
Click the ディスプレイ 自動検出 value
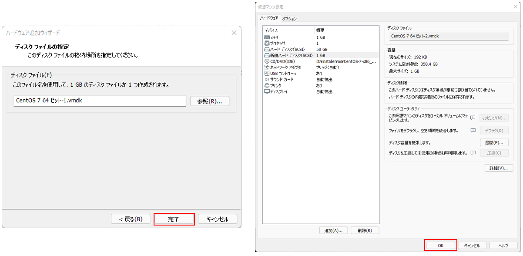324,92
